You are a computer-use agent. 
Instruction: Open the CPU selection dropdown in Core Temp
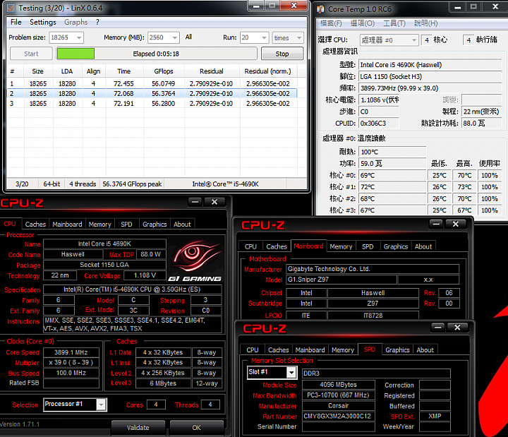coord(414,40)
